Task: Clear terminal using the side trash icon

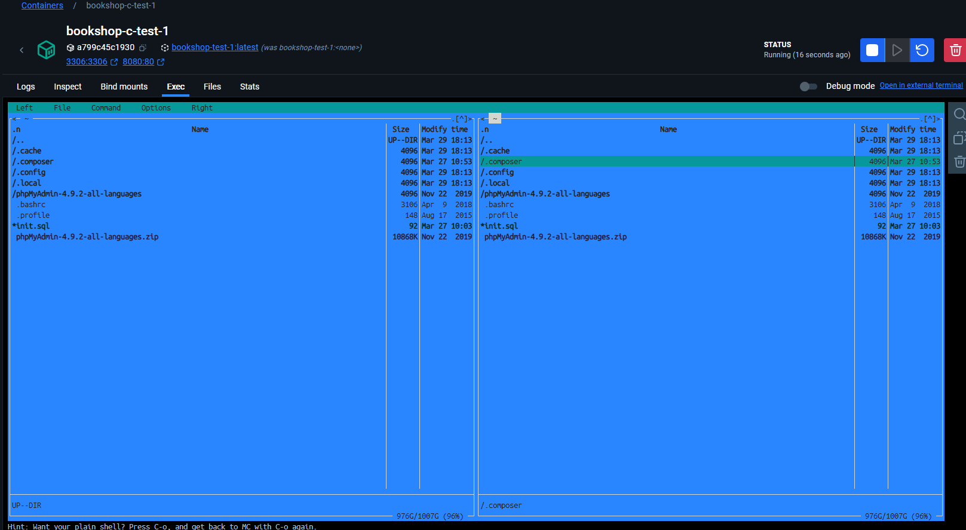Action: pos(959,162)
